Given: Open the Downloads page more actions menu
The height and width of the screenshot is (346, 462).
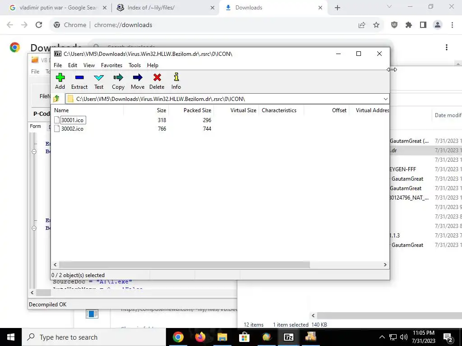Looking at the screenshot, I should coord(447,47).
